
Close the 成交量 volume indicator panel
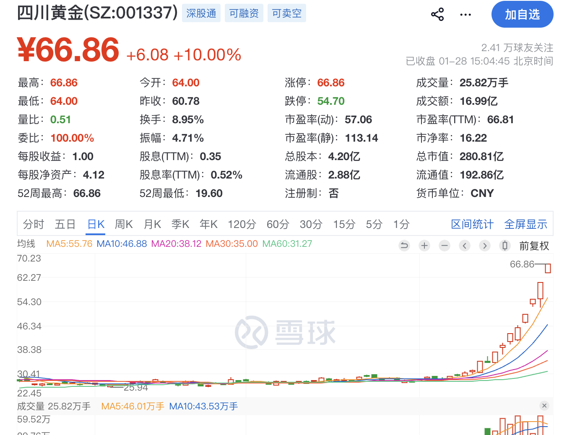point(544,406)
